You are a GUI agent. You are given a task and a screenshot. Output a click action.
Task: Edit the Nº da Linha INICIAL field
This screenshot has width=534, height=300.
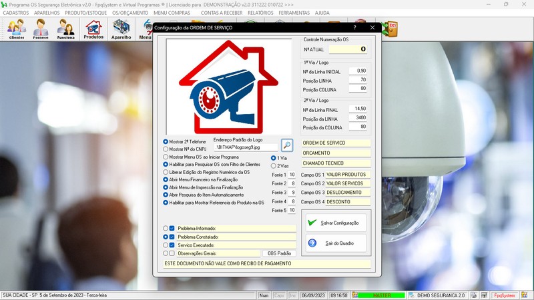tap(358, 71)
